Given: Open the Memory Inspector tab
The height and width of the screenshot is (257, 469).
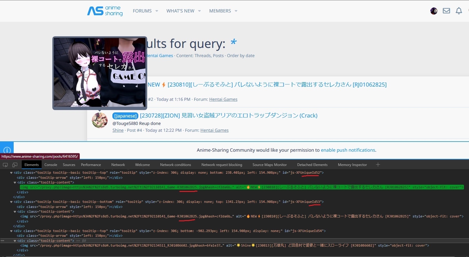Looking at the screenshot, I should [352, 165].
